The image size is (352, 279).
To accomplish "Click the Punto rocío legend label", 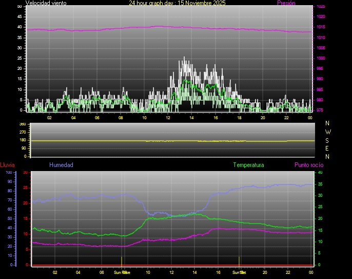I will tap(308, 165).
